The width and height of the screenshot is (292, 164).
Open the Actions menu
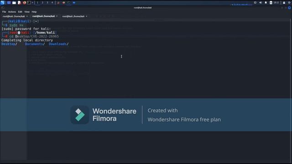coord(12,12)
